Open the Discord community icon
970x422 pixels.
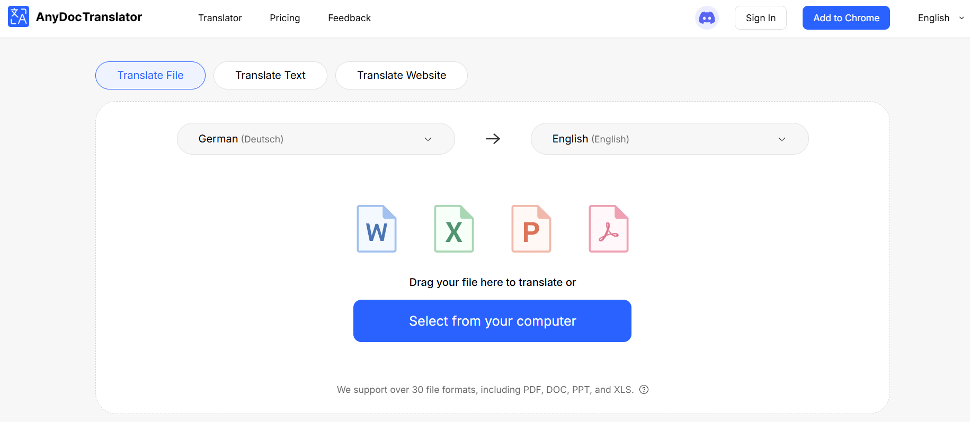click(x=707, y=18)
